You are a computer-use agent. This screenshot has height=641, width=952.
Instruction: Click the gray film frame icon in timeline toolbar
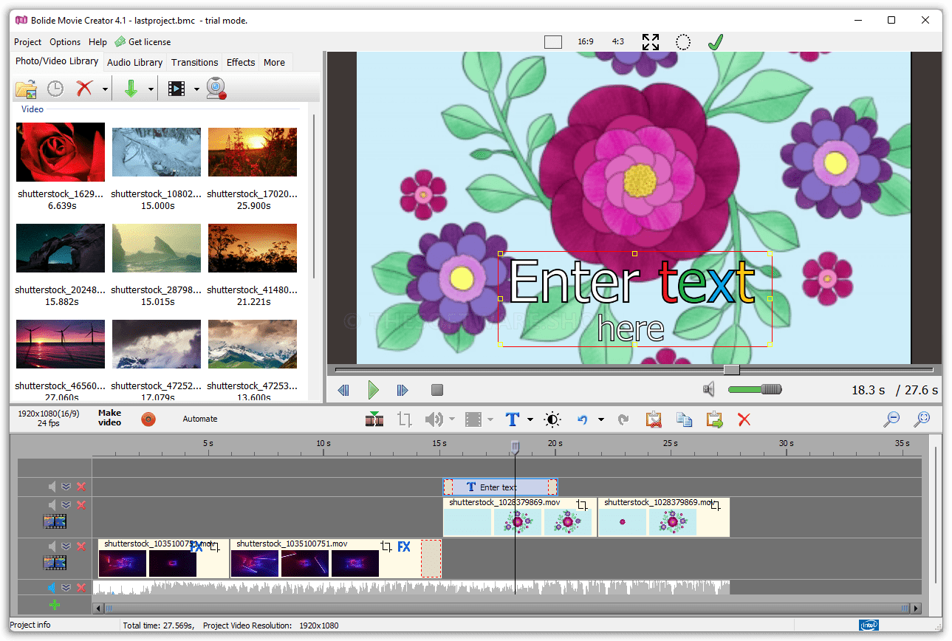coord(473,419)
